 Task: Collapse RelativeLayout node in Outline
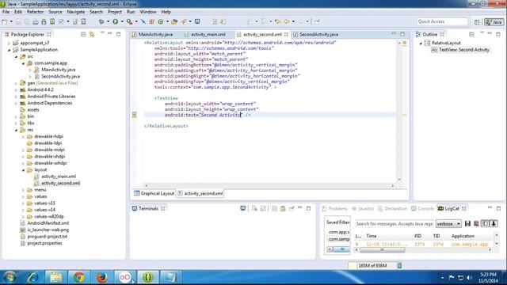tap(421, 43)
